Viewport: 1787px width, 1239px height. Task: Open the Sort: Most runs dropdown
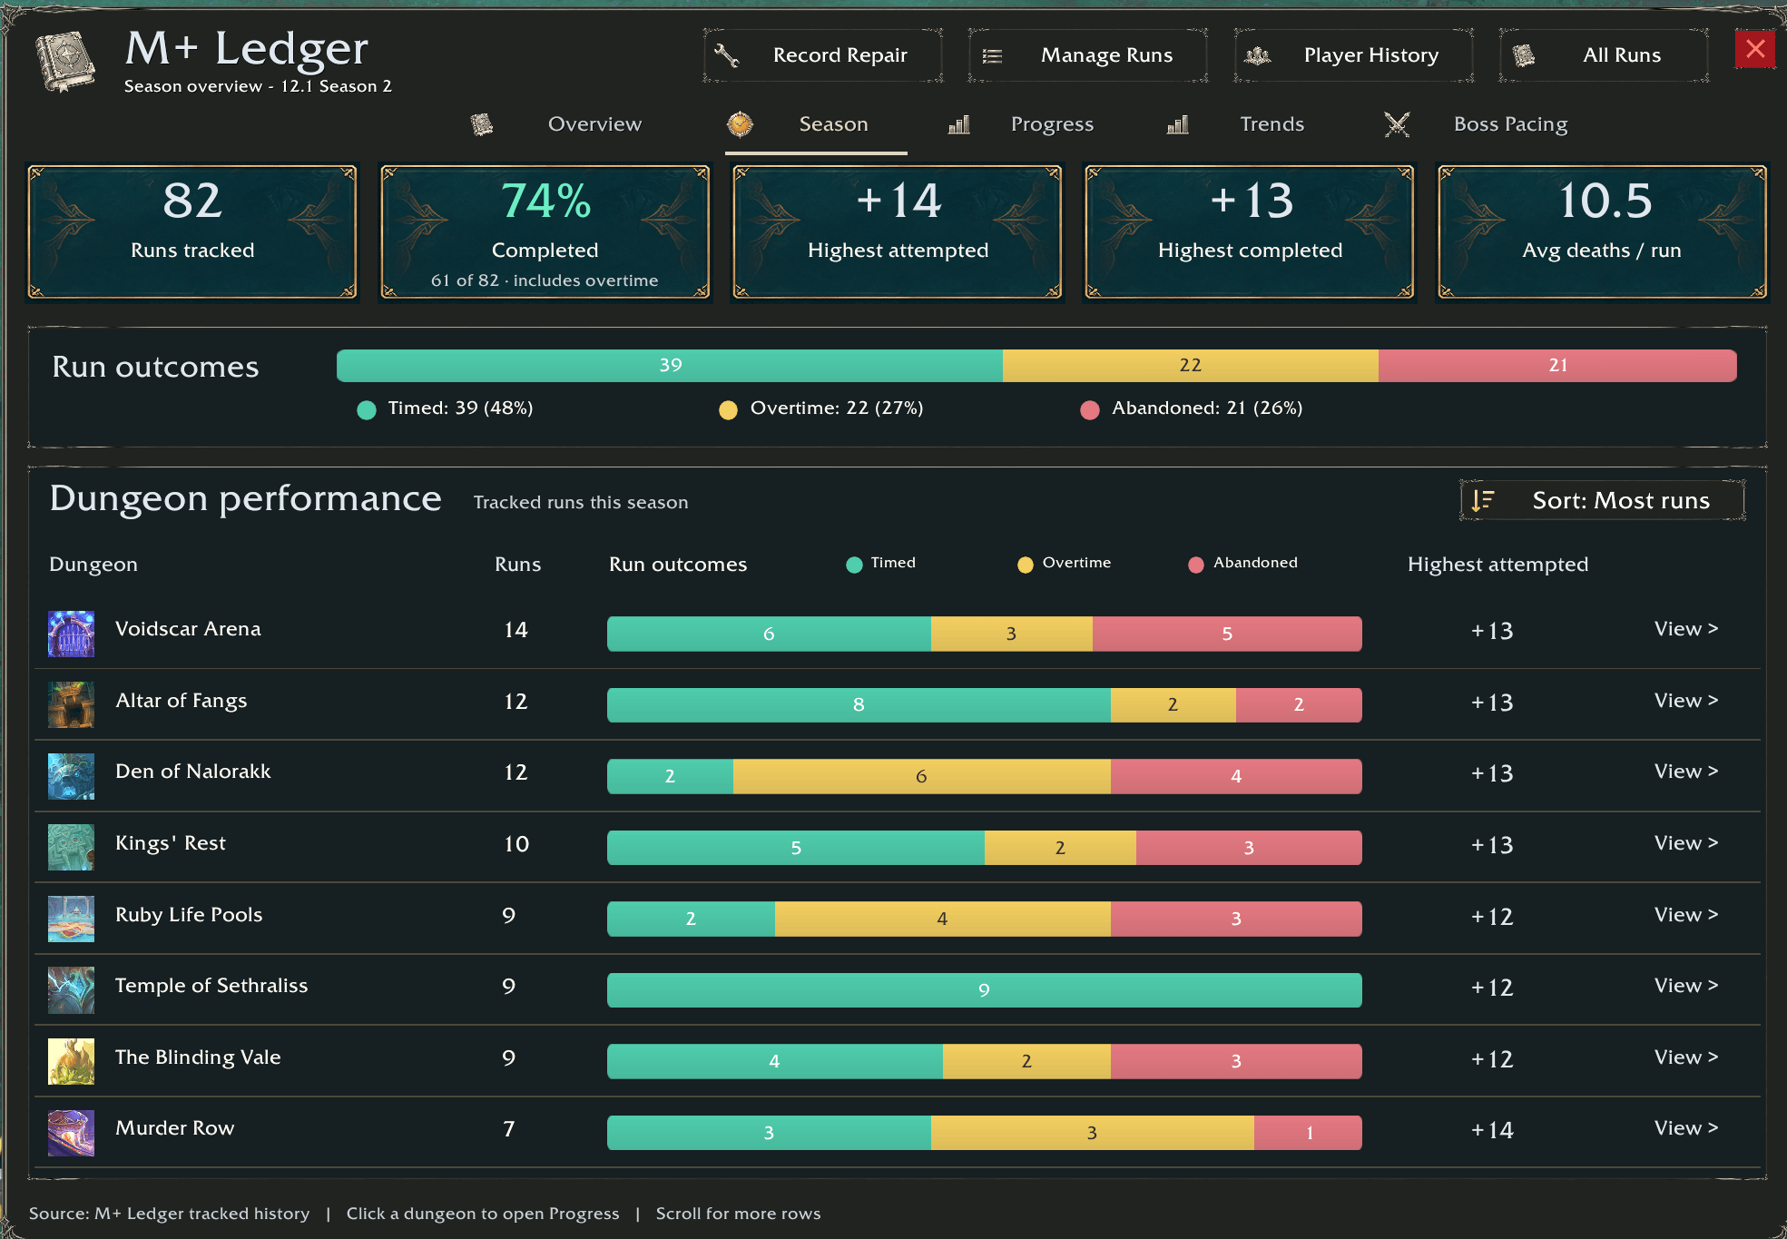click(x=1602, y=500)
